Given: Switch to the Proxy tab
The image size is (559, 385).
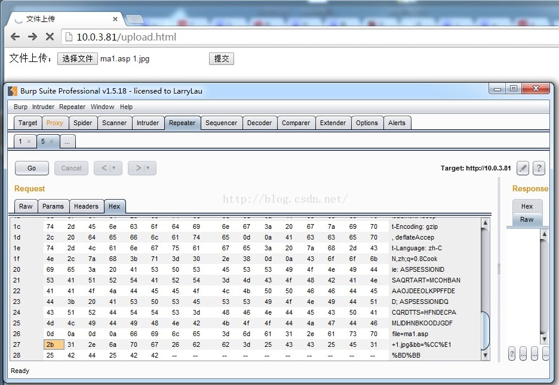Looking at the screenshot, I should pos(54,123).
